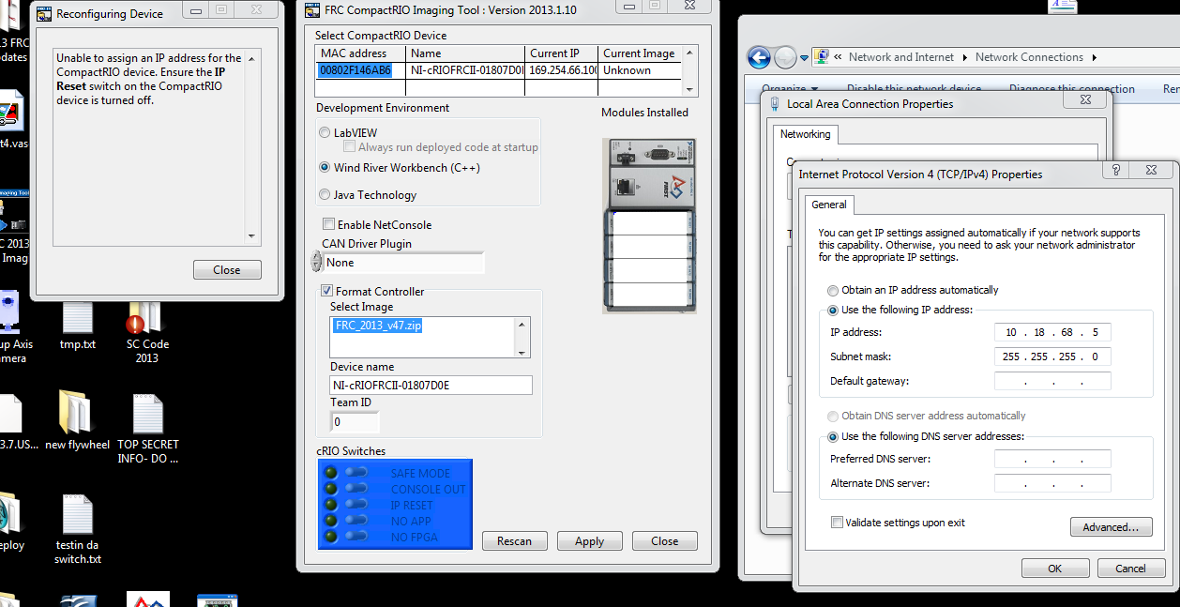Select the Java Technology radio button
This screenshot has width=1180, height=607.
[325, 195]
